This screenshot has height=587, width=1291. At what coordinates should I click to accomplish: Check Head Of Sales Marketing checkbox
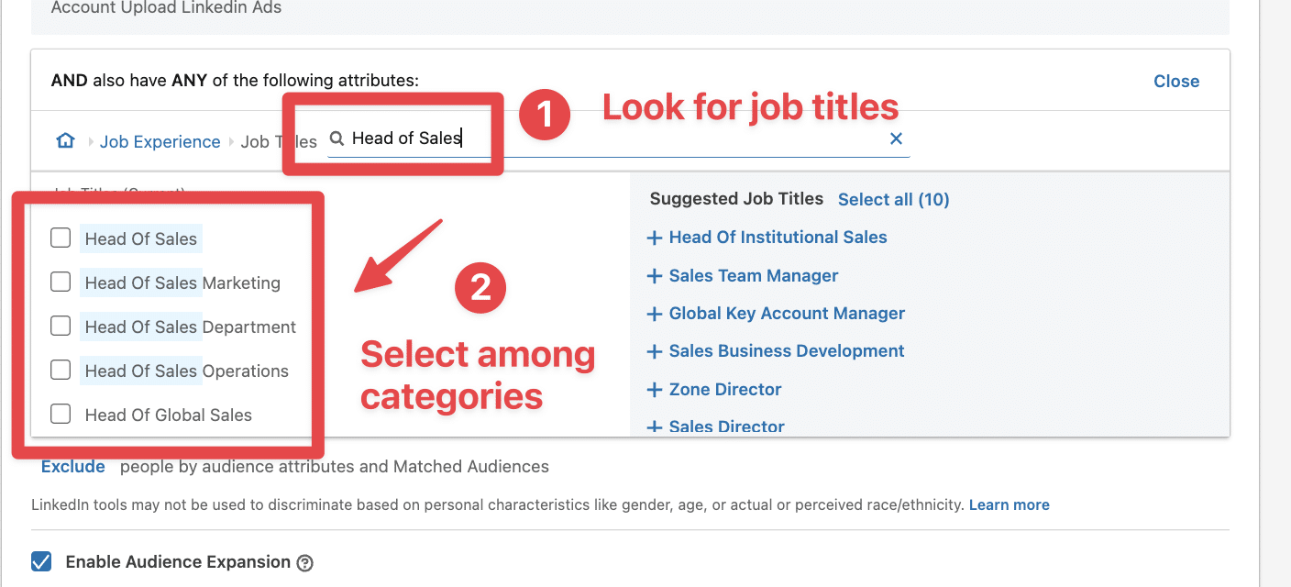pos(61,282)
